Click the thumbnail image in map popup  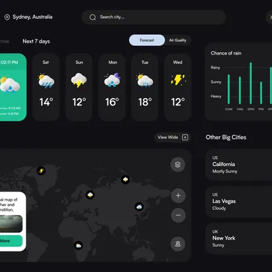tap(11, 224)
